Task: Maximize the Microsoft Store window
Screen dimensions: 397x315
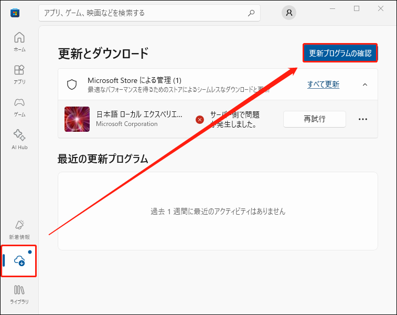Action: 357,8
